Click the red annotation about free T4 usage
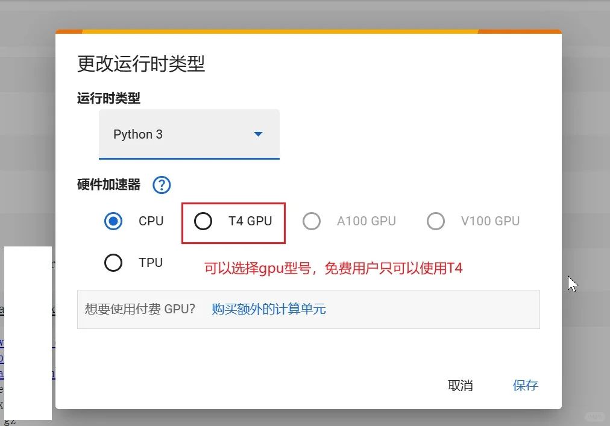The image size is (610, 426). tap(333, 268)
